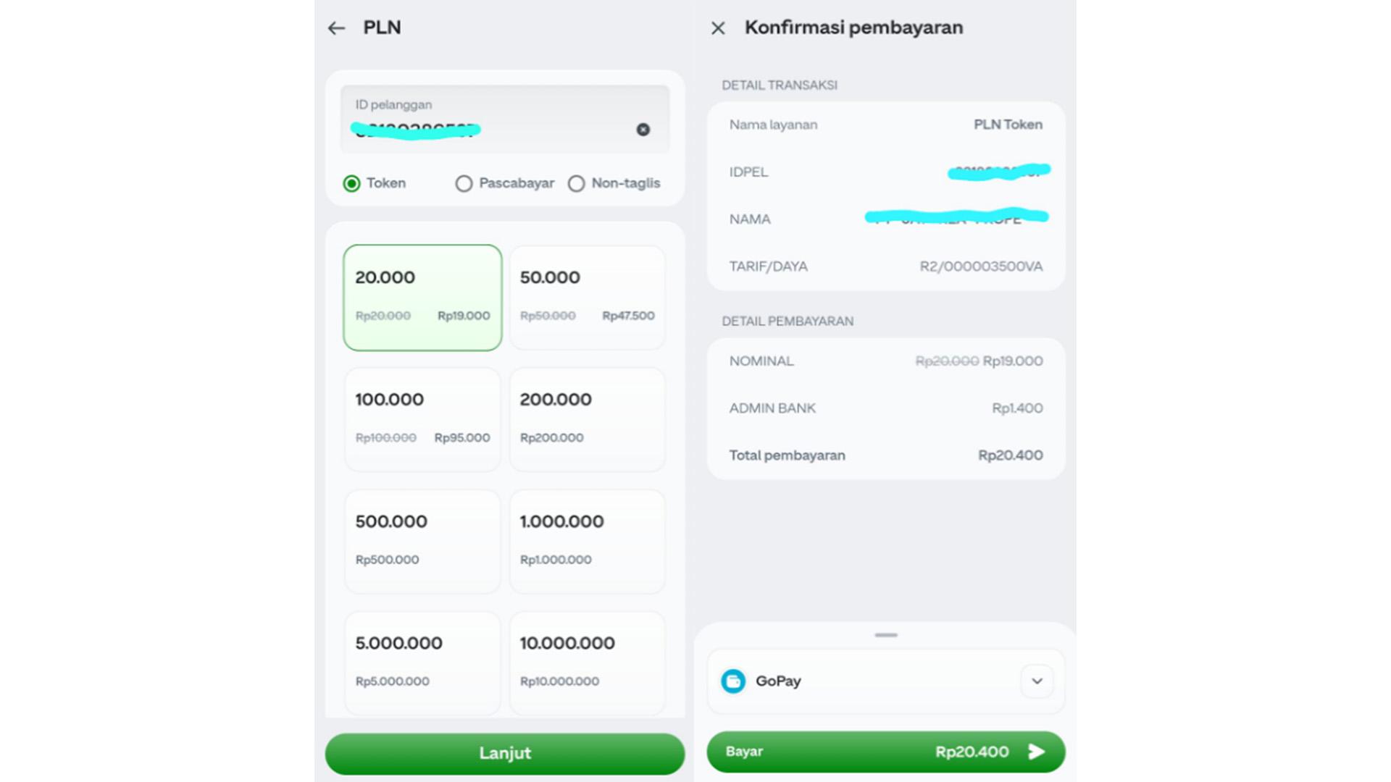Screen dimensions: 1391x782
Task: Expand the GoPay payment method dropdown
Action: point(1037,681)
